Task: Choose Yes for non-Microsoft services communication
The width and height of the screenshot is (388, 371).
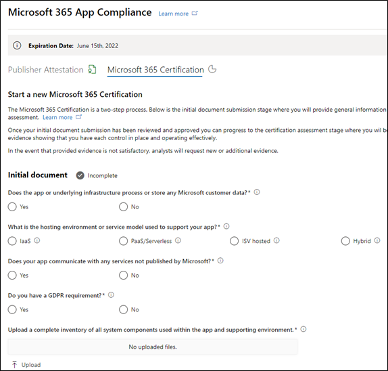Action: [12, 275]
